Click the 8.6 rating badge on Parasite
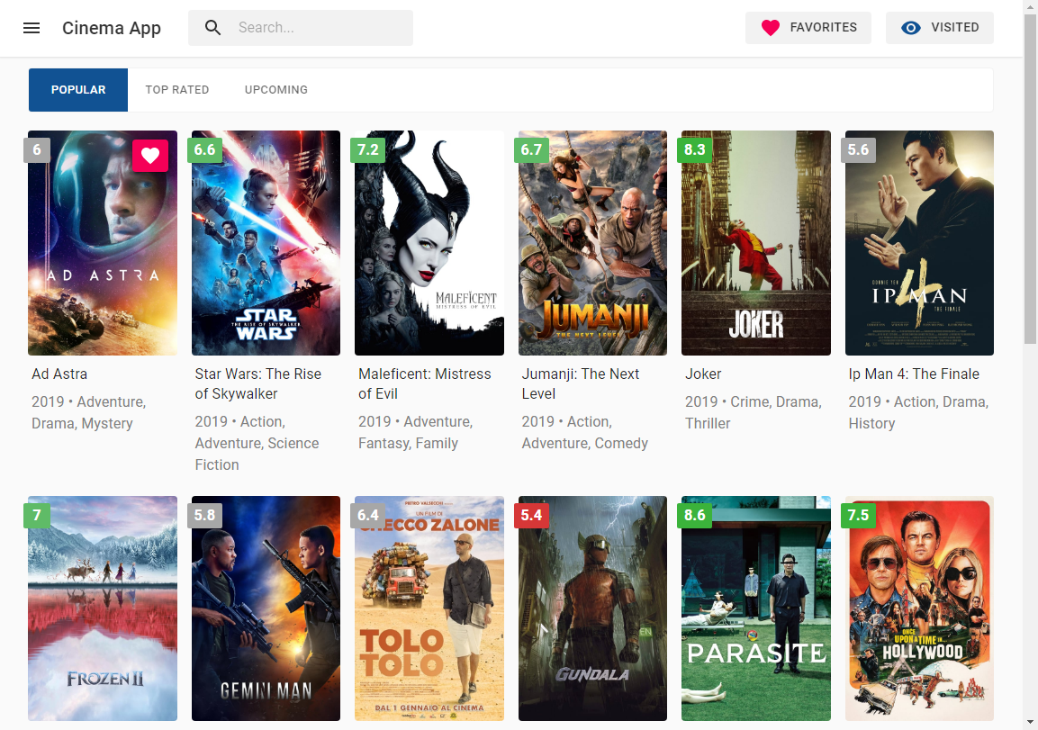The image size is (1038, 730). 694,515
